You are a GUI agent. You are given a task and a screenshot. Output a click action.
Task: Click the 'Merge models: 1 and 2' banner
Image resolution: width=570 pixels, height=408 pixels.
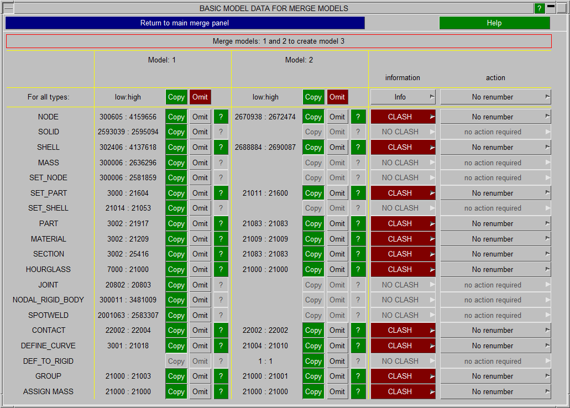point(279,41)
